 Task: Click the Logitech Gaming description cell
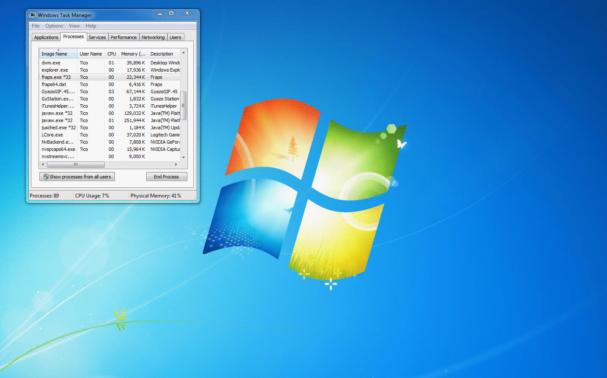click(165, 135)
